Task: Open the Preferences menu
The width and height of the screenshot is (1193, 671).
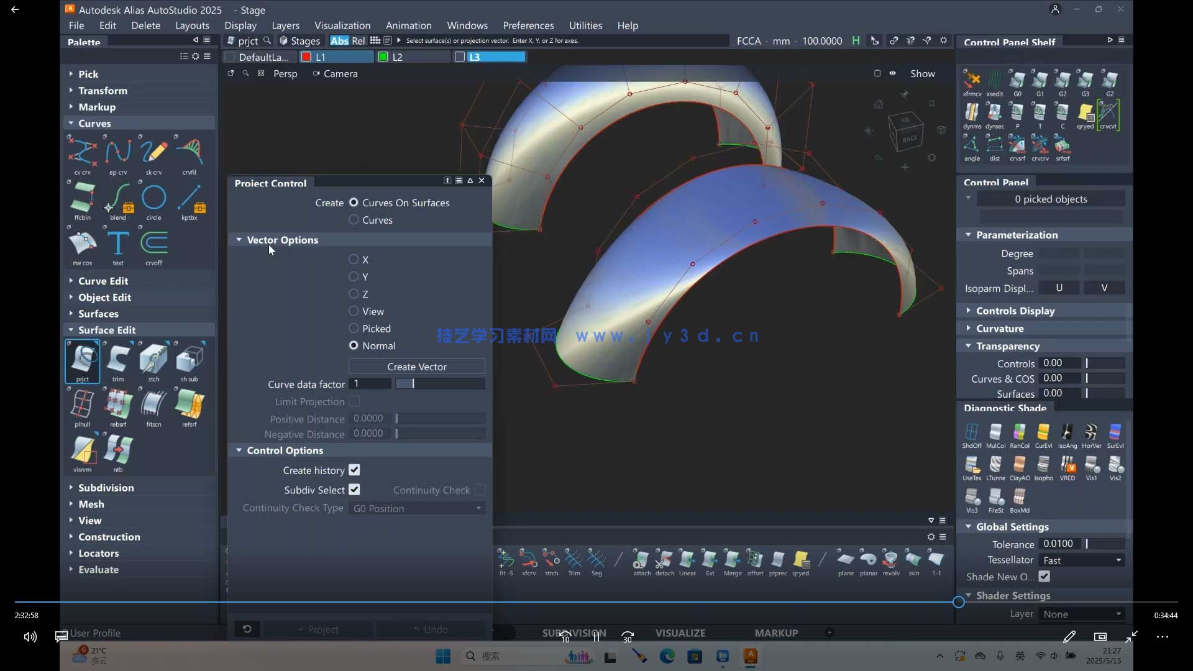Action: (528, 25)
